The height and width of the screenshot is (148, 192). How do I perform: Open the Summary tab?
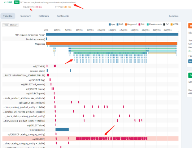coord(26,16)
